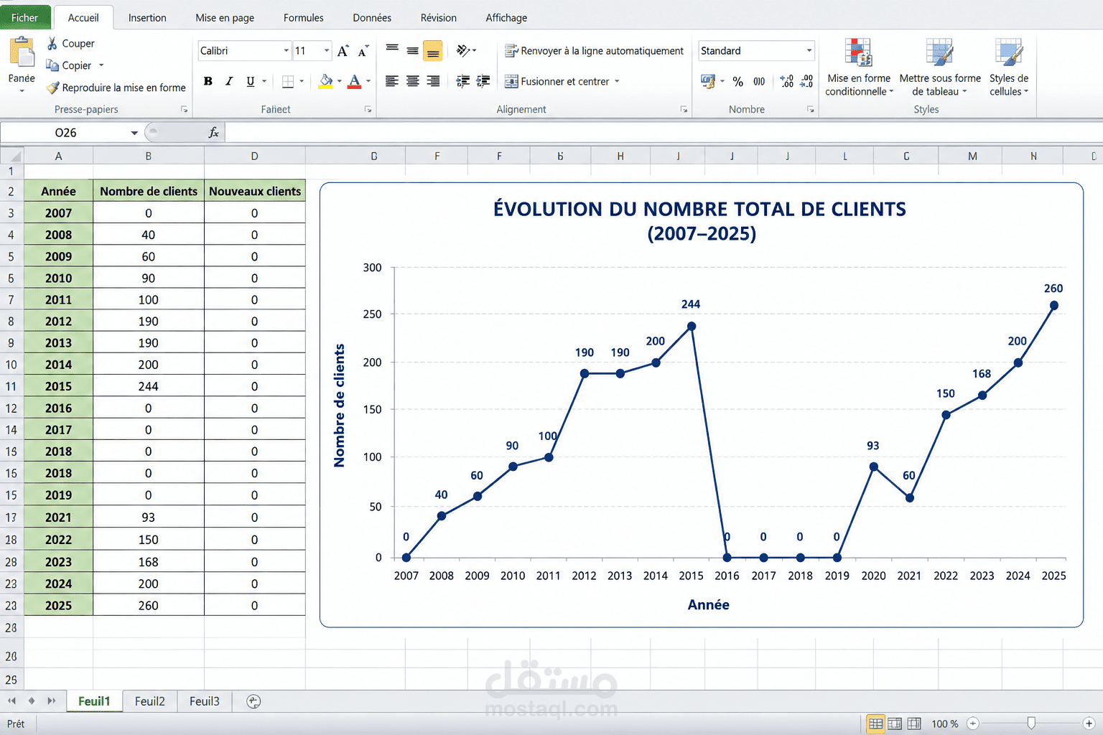The height and width of the screenshot is (735, 1103).
Task: Align text to bottom
Action: tap(433, 51)
